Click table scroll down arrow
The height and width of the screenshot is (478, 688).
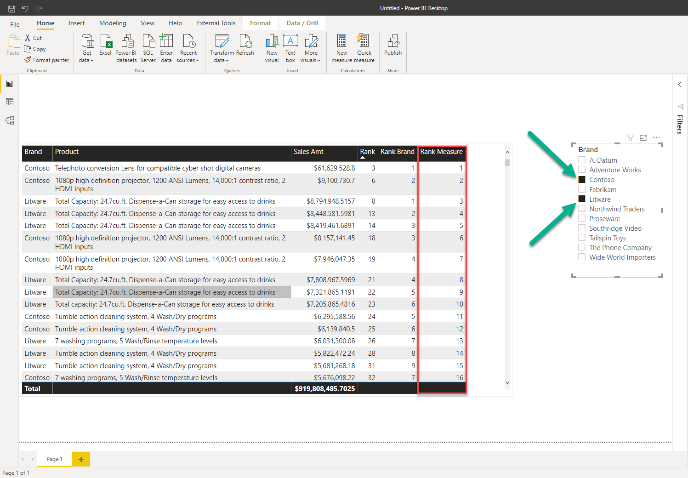(507, 382)
